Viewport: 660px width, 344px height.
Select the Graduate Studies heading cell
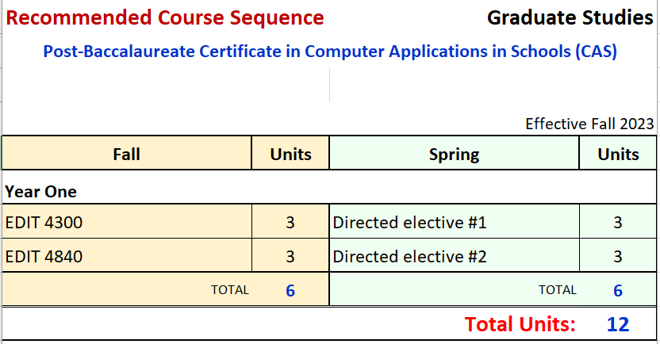click(570, 17)
